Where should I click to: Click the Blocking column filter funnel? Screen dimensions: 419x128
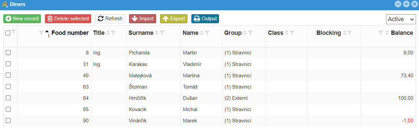pyautogui.click(x=349, y=33)
